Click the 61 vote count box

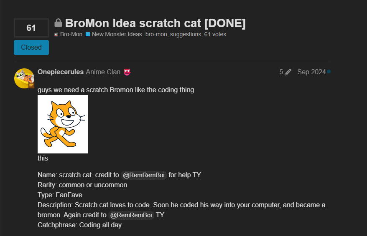(x=31, y=28)
